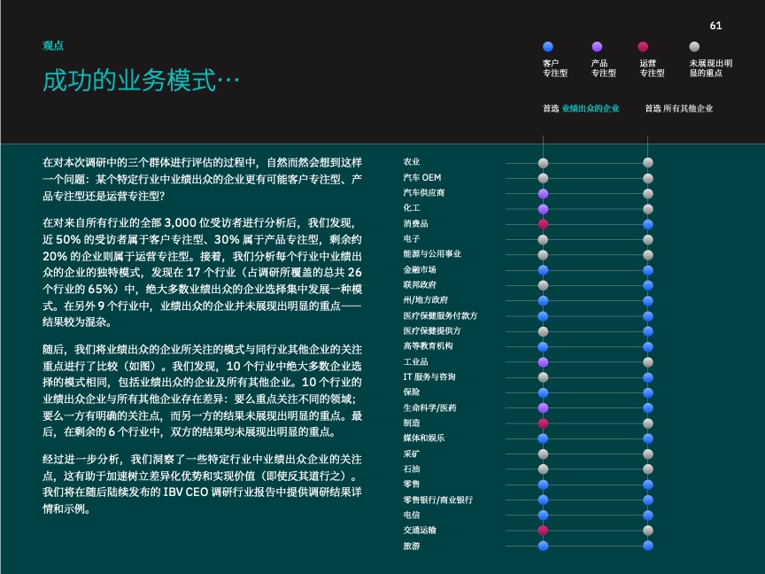The width and height of the screenshot is (765, 574).
Task: Click the 首选 所有其他企业 column header
Action: pos(679,108)
